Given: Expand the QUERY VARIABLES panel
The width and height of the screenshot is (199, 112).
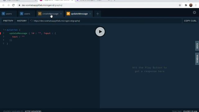Looking at the screenshot, I should point(13,111).
